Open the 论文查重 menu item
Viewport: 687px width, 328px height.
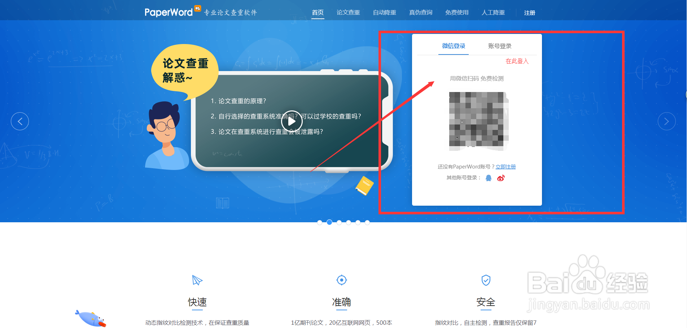(348, 12)
